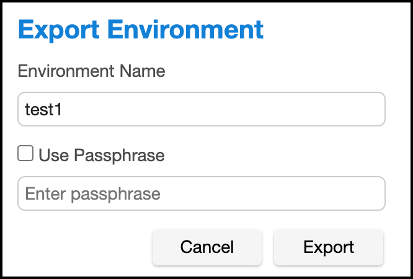Toggle passphrase protection checkbox on
Viewport: 413px width, 279px height.
(25, 154)
